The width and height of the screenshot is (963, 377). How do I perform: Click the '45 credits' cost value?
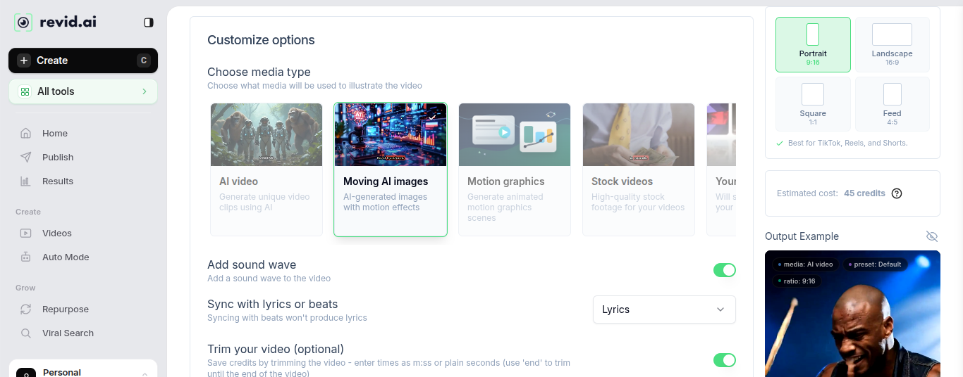point(864,193)
